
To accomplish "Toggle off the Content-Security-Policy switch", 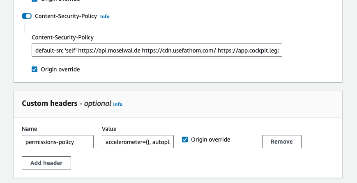I will point(26,16).
